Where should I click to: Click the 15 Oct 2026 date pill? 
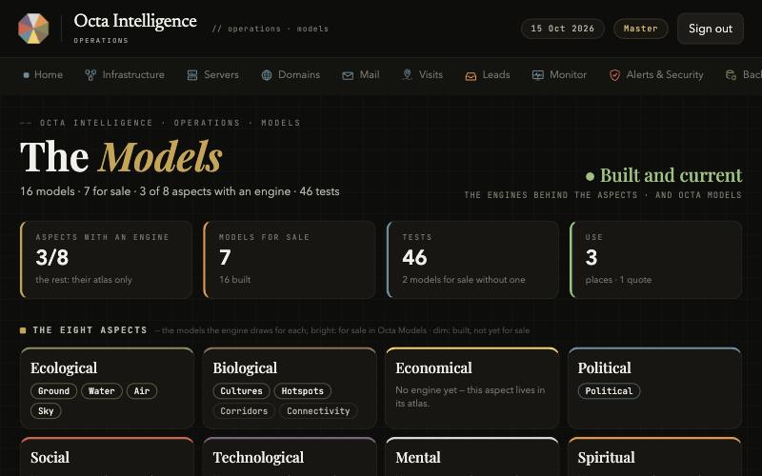tap(562, 29)
